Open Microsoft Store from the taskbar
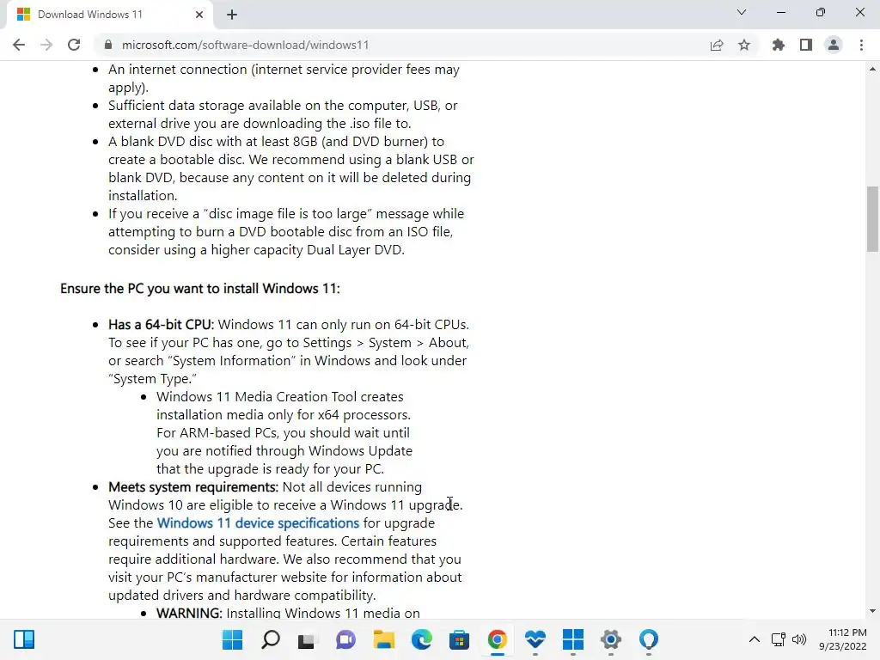 pos(459,639)
